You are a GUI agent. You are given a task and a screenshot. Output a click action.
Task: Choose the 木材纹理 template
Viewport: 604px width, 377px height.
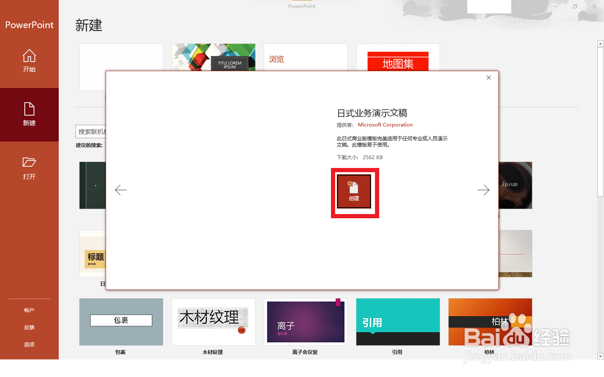(213, 322)
